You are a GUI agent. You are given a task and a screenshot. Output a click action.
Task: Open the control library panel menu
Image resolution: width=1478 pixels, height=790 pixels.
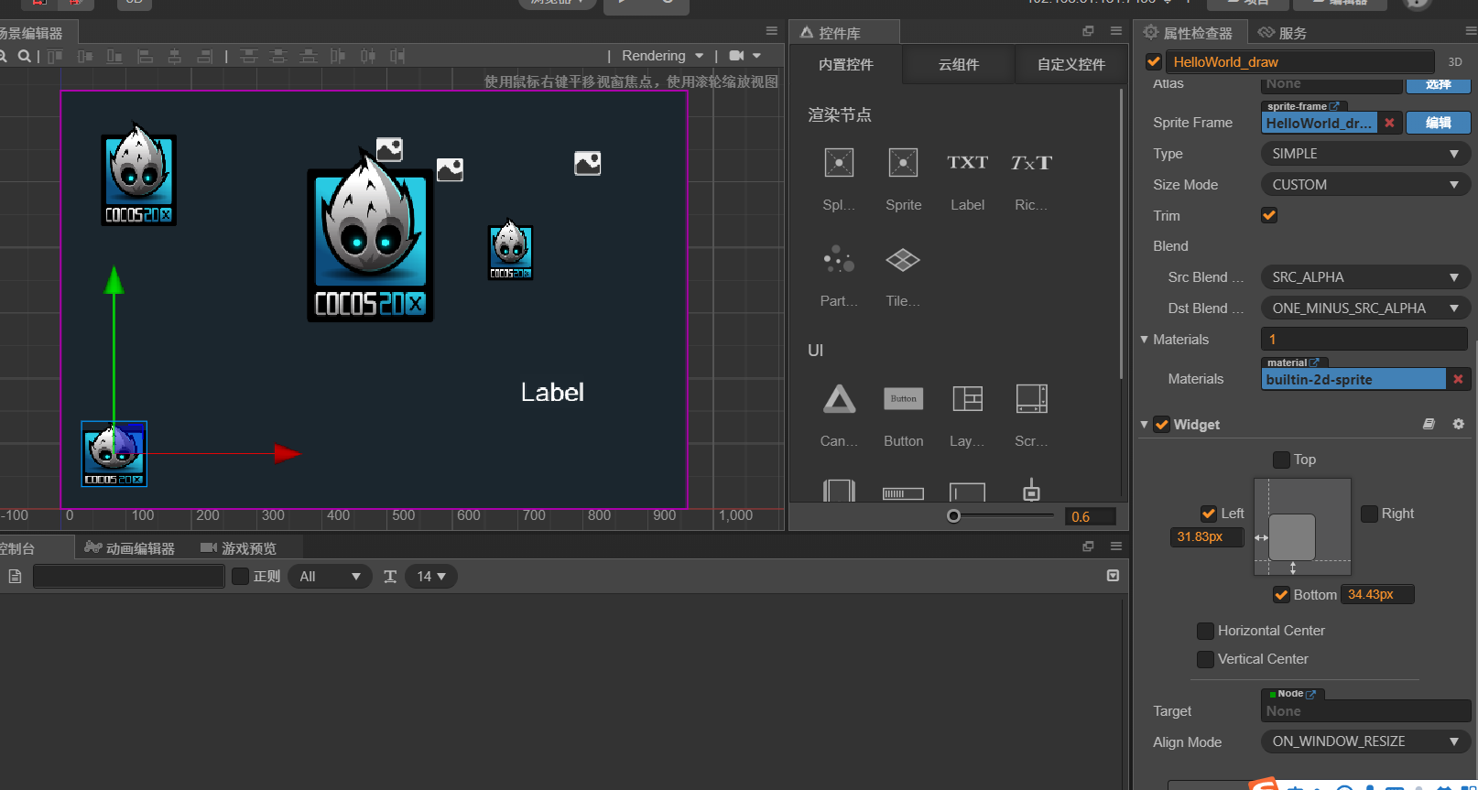1116,31
